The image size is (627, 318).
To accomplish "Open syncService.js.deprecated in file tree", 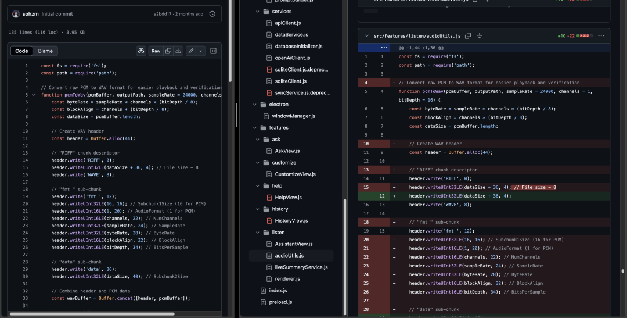I will pos(302,93).
